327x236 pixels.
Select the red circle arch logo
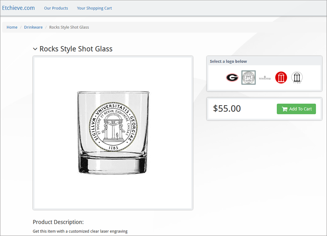tap(281, 77)
